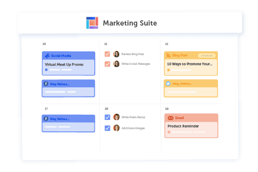Click the Scheduled status badge
The image size is (258, 172).
click(207, 56)
